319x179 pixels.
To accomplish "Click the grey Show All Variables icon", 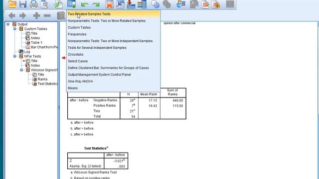I will [x=166, y=4].
